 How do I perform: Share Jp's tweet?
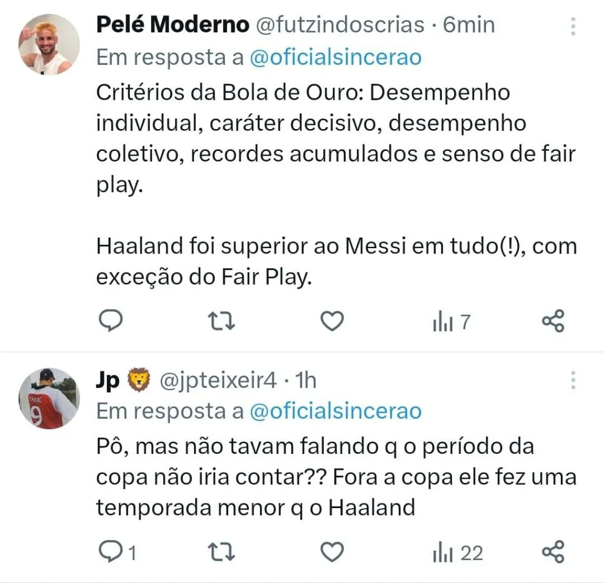[553, 552]
